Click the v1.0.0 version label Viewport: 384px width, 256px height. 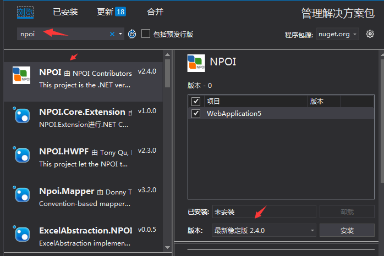(147, 111)
